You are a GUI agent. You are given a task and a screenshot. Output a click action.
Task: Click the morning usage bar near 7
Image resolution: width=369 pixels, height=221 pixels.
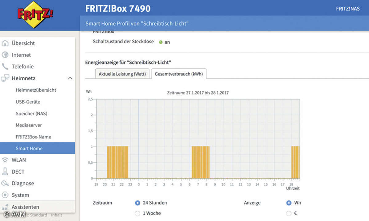click(200, 162)
